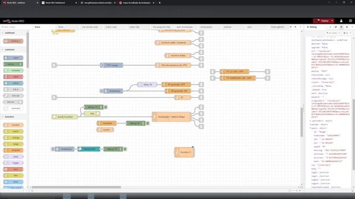Click the Deploy button
Image resolution: width=355 pixels, height=199 pixels.
(x=322, y=21)
